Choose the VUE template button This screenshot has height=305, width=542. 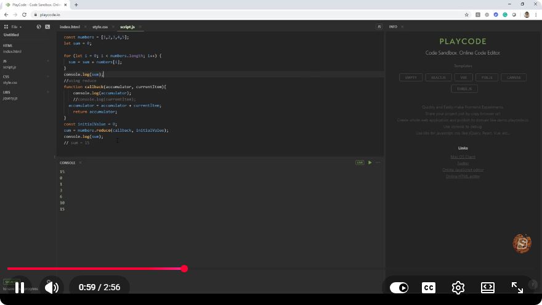click(x=464, y=78)
